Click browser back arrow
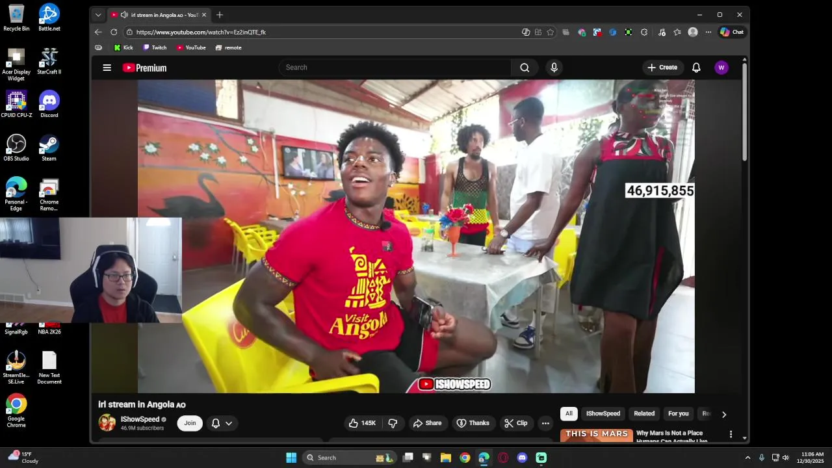The width and height of the screenshot is (832, 468). pyautogui.click(x=98, y=32)
